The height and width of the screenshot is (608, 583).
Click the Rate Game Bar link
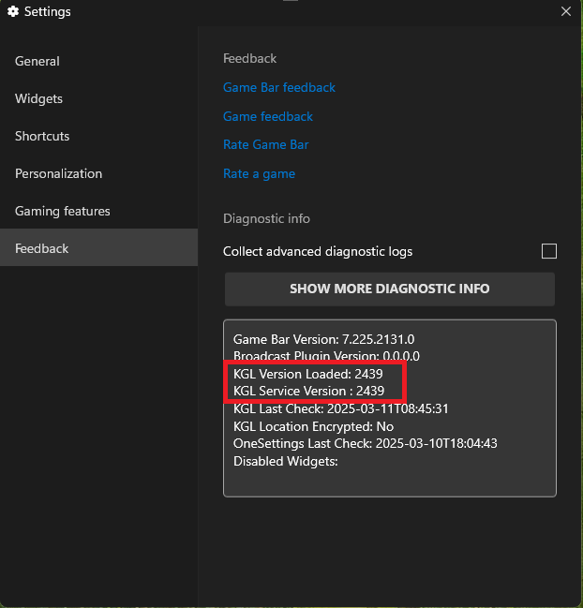(x=265, y=144)
